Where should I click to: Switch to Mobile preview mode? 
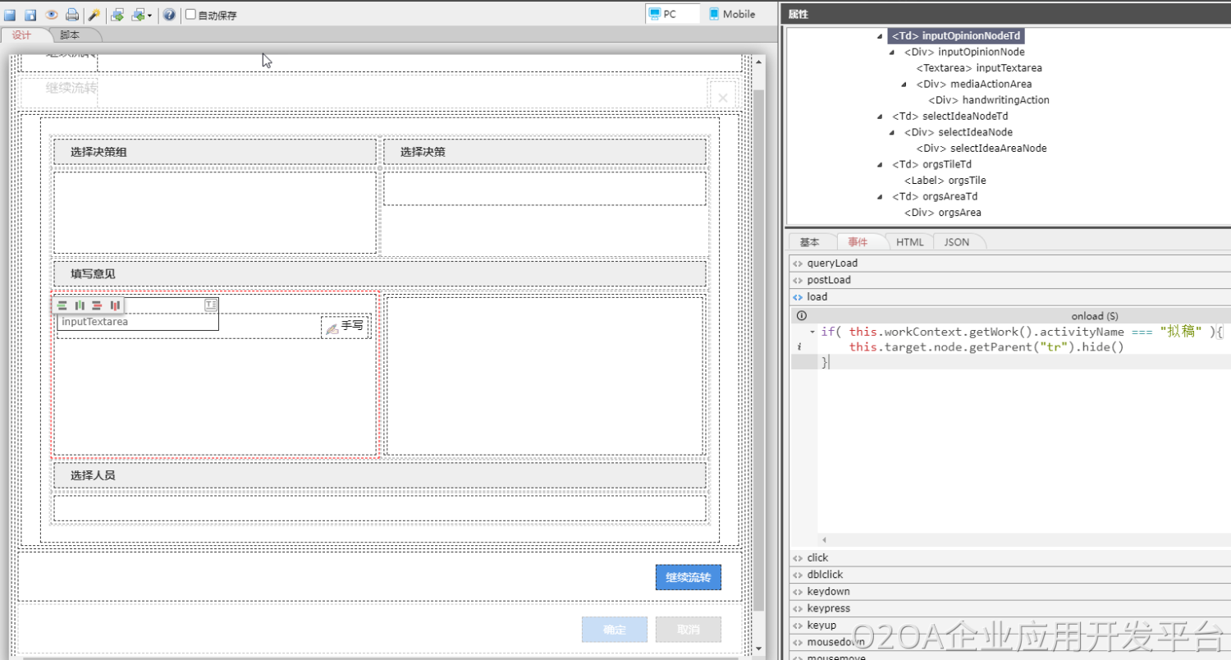click(732, 14)
